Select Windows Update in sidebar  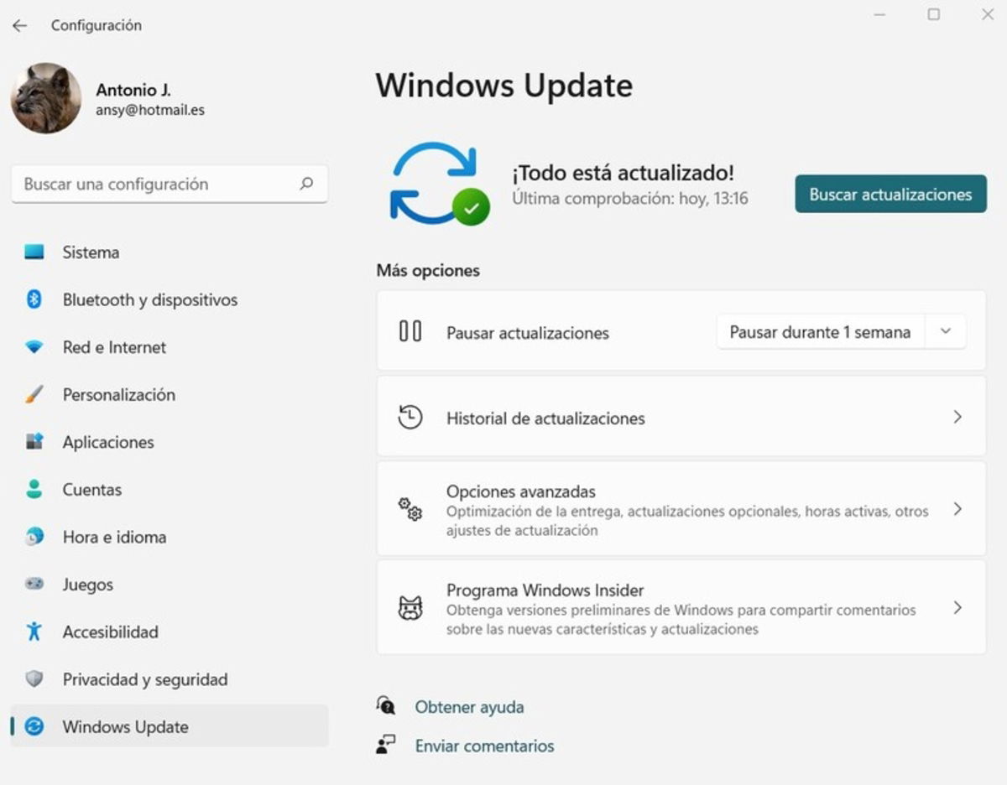point(170,726)
